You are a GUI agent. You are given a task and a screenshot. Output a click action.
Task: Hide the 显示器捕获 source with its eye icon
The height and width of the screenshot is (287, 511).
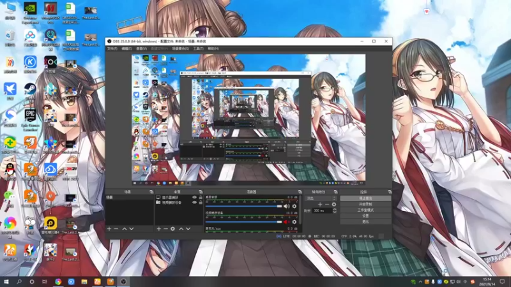pos(195,198)
